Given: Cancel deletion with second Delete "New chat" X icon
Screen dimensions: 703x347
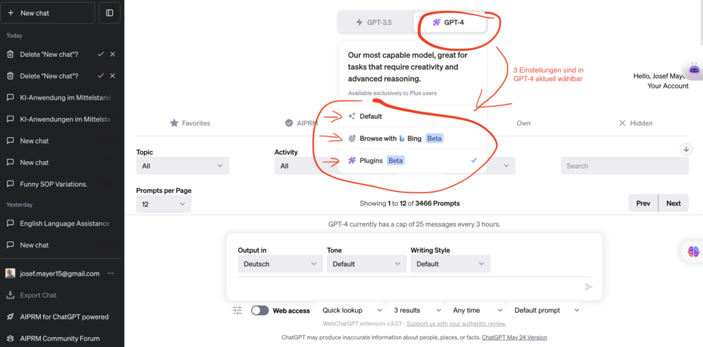Looking at the screenshot, I should (x=113, y=75).
